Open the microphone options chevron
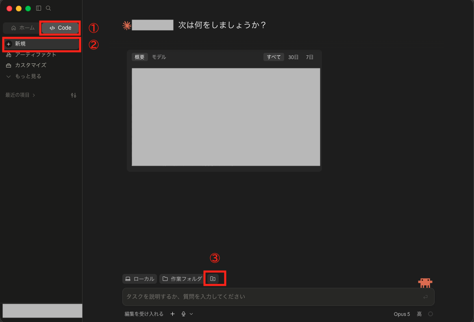 (191, 314)
